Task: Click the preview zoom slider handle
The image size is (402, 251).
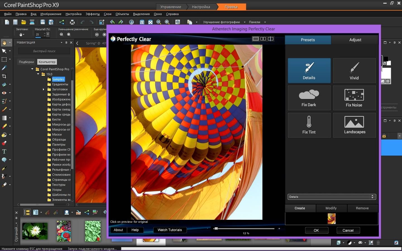Action: (216, 229)
